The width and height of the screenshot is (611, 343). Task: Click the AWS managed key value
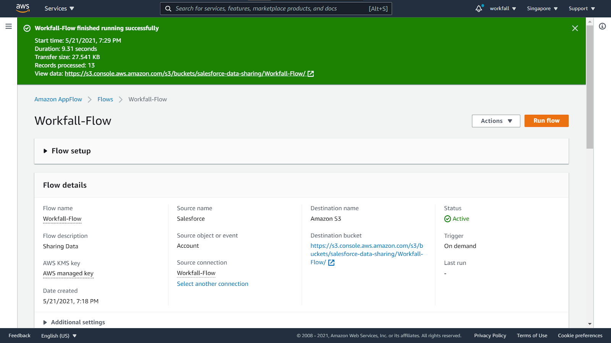pos(68,273)
